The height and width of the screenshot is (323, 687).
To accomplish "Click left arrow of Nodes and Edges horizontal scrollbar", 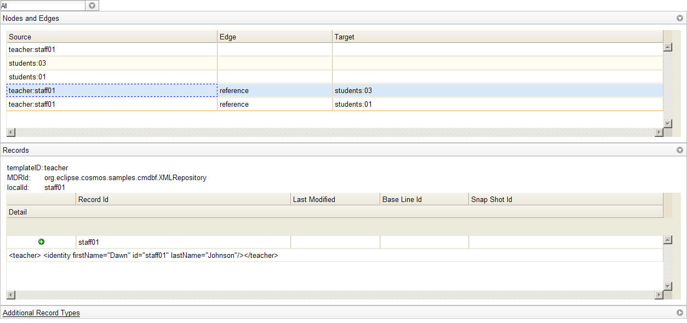I will tap(10, 132).
